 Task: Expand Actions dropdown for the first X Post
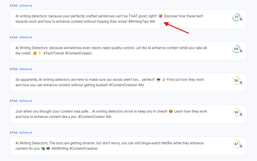[x=26, y=6]
